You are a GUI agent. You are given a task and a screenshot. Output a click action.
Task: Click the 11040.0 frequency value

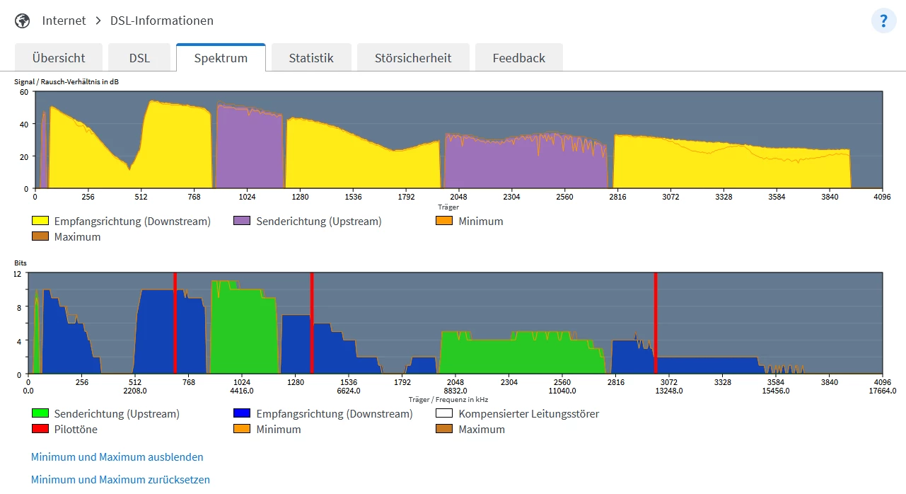562,391
